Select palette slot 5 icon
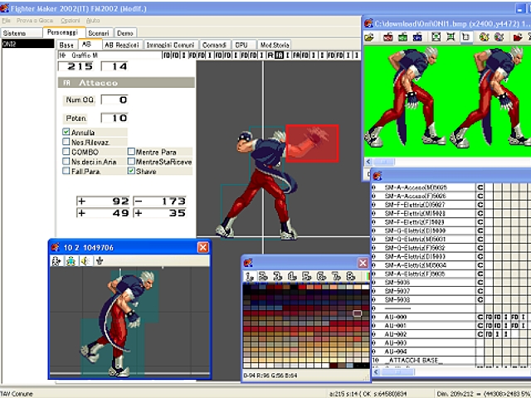 click(x=308, y=275)
